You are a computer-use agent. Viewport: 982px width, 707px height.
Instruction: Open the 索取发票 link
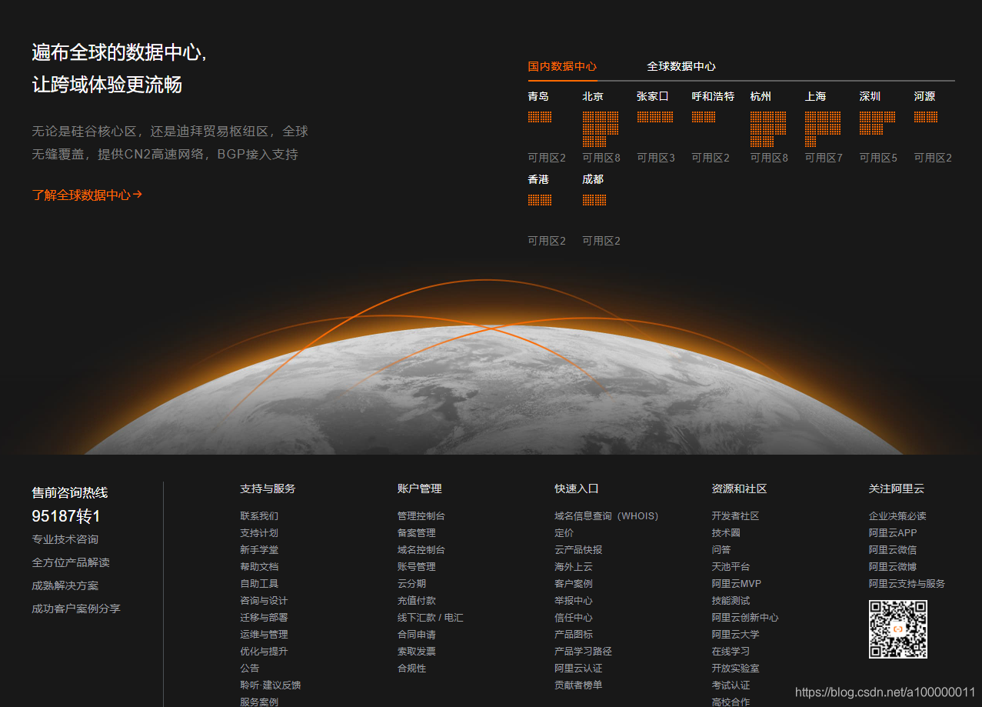417,652
